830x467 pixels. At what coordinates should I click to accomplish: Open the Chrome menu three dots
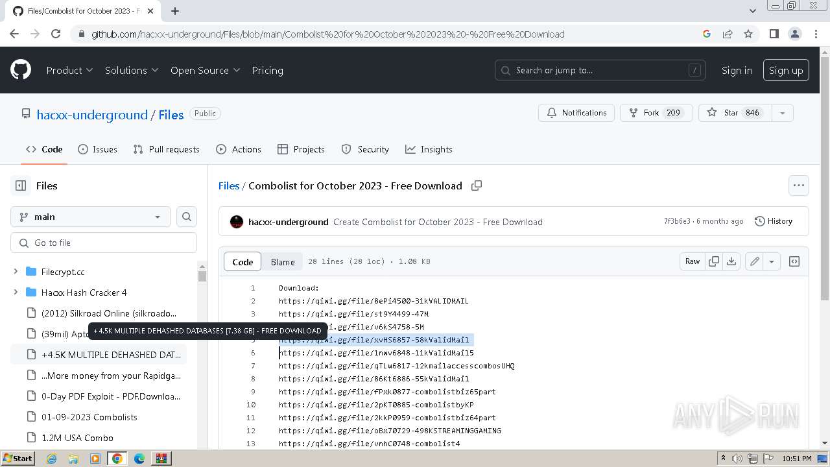(x=816, y=34)
